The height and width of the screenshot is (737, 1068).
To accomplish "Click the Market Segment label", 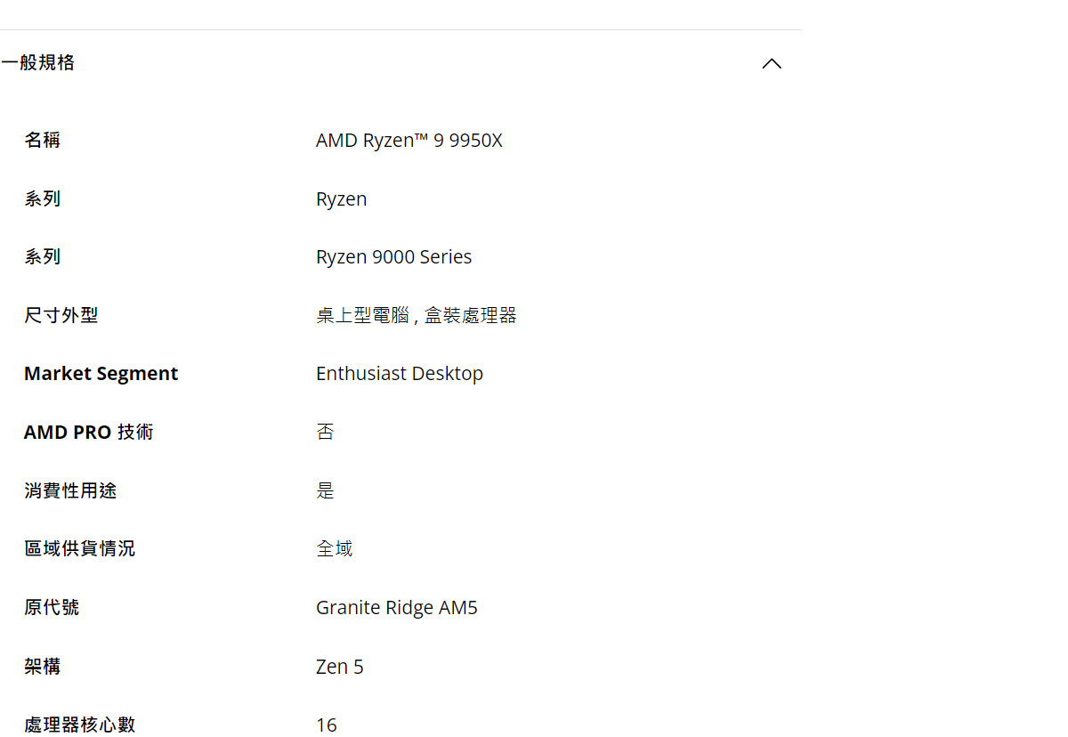I will [x=101, y=374].
